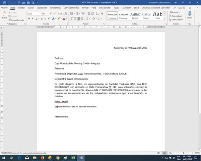This screenshot has width=201, height=161.
Task: Toggle superscript formatting
Action: [49, 19]
